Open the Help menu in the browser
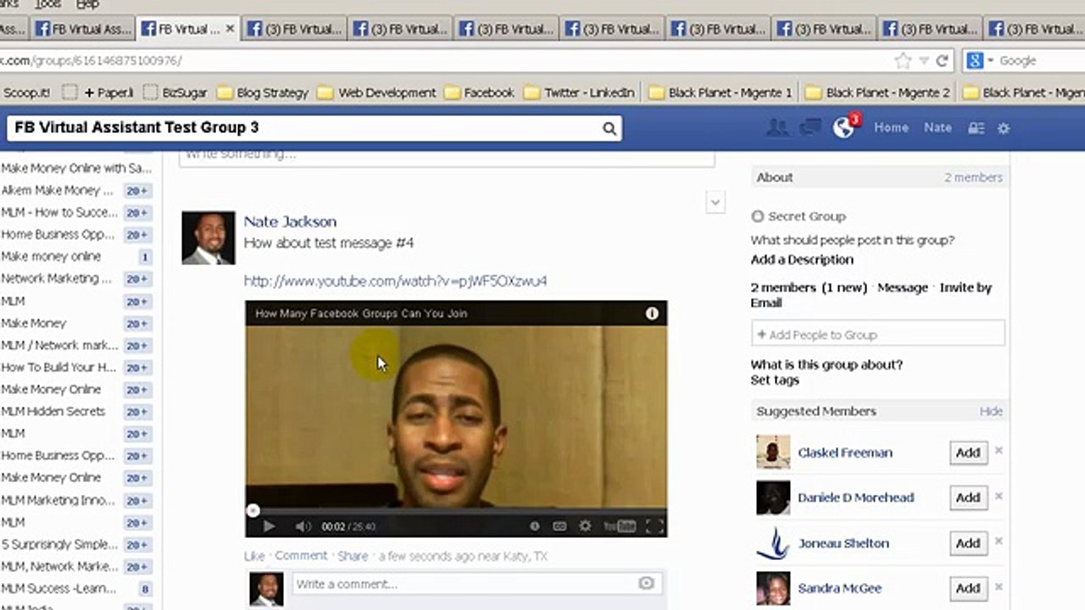Viewport: 1085px width, 610px height. pyautogui.click(x=87, y=4)
